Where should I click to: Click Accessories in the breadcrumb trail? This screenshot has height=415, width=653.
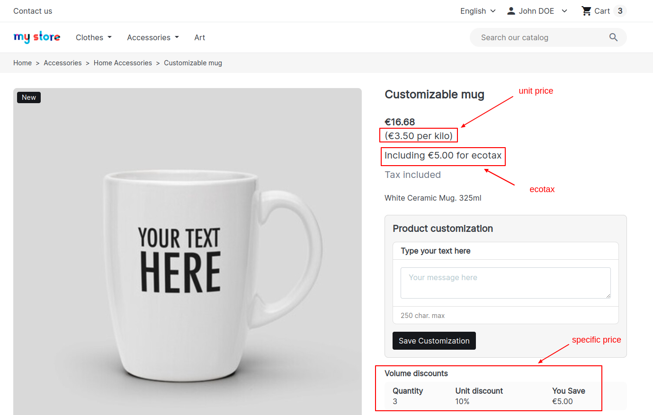tap(63, 62)
